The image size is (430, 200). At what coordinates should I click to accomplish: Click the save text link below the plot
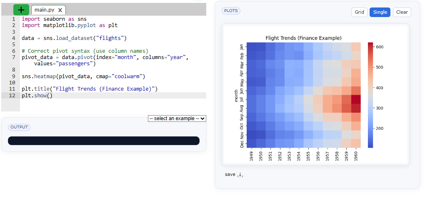point(230,175)
